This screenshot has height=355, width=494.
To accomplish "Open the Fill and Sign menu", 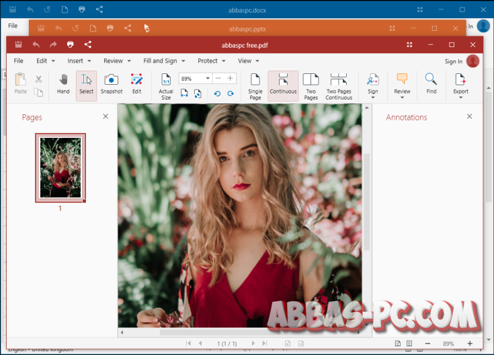I will (164, 61).
